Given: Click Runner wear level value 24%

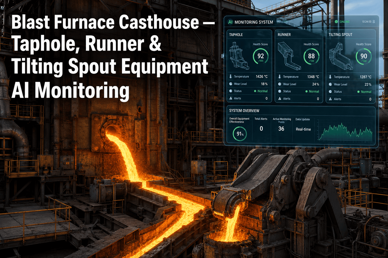Looking at the screenshot, I should click(x=316, y=84).
